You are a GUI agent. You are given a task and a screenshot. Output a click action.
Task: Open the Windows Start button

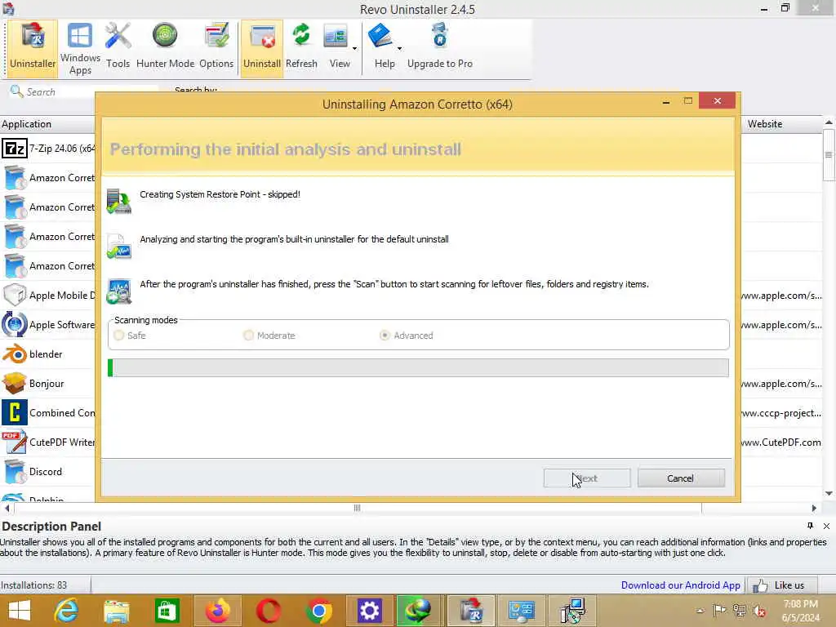click(20, 611)
